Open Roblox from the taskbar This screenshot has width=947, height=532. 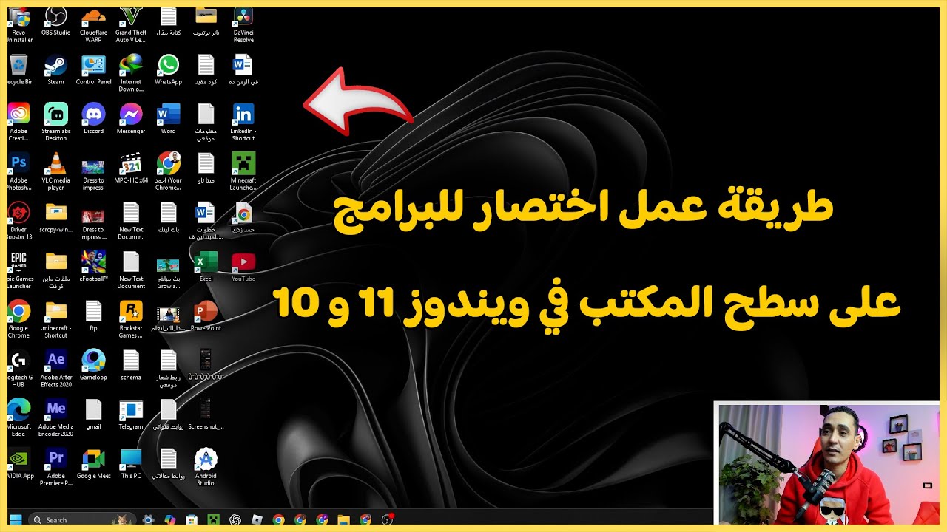click(x=257, y=519)
